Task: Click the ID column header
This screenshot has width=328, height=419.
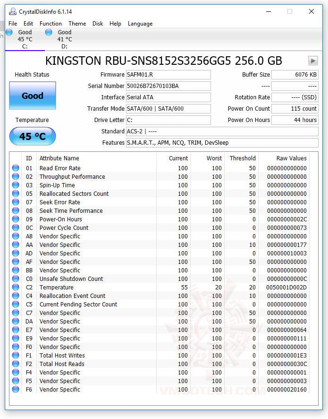Action: [x=29, y=158]
